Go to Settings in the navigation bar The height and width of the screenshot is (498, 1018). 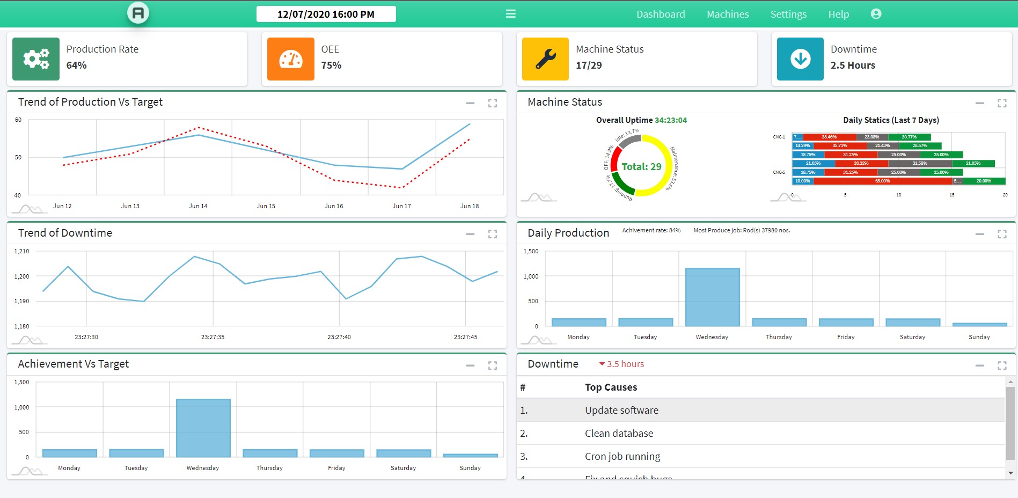click(788, 14)
